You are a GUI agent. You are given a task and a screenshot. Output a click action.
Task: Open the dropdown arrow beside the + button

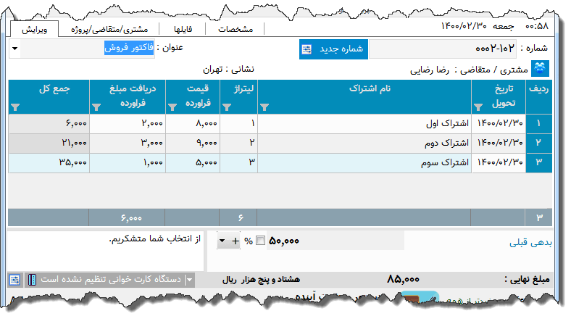click(x=222, y=241)
